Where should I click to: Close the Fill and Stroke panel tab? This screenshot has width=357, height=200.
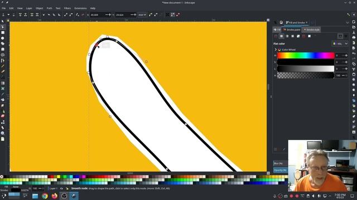pyautogui.click(x=306, y=22)
